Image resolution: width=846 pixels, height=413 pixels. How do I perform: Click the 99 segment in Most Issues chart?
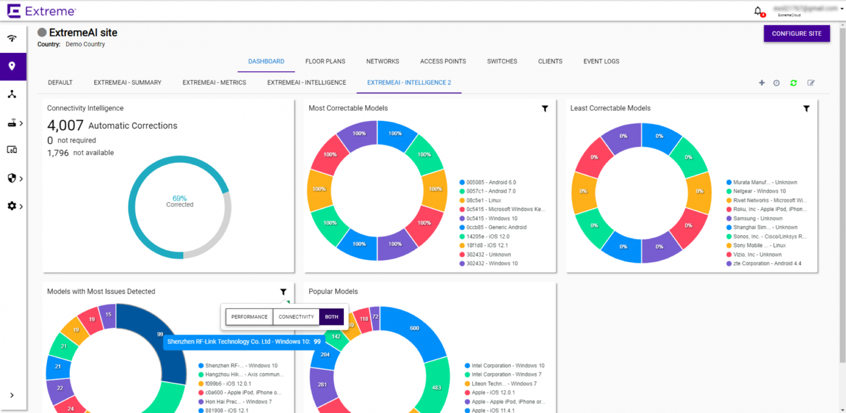(160, 334)
